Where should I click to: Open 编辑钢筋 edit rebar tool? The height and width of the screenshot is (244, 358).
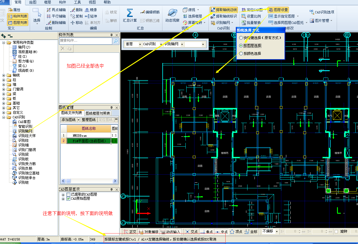coord(150,12)
